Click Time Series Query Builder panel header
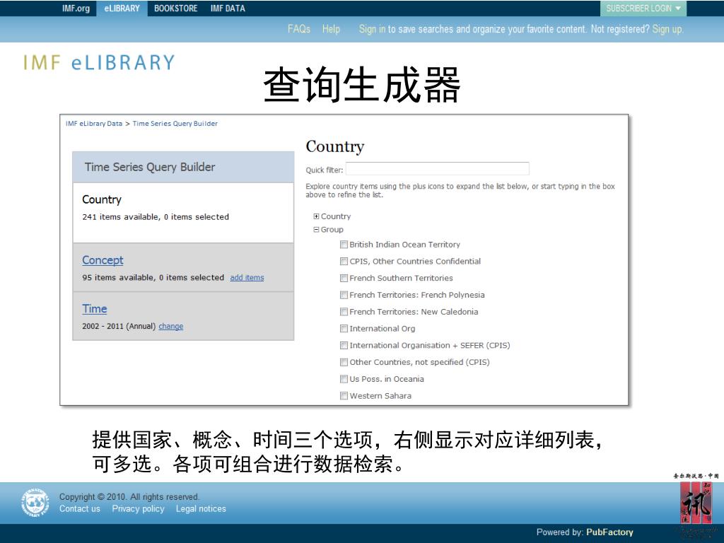This screenshot has width=724, height=543. (x=183, y=167)
